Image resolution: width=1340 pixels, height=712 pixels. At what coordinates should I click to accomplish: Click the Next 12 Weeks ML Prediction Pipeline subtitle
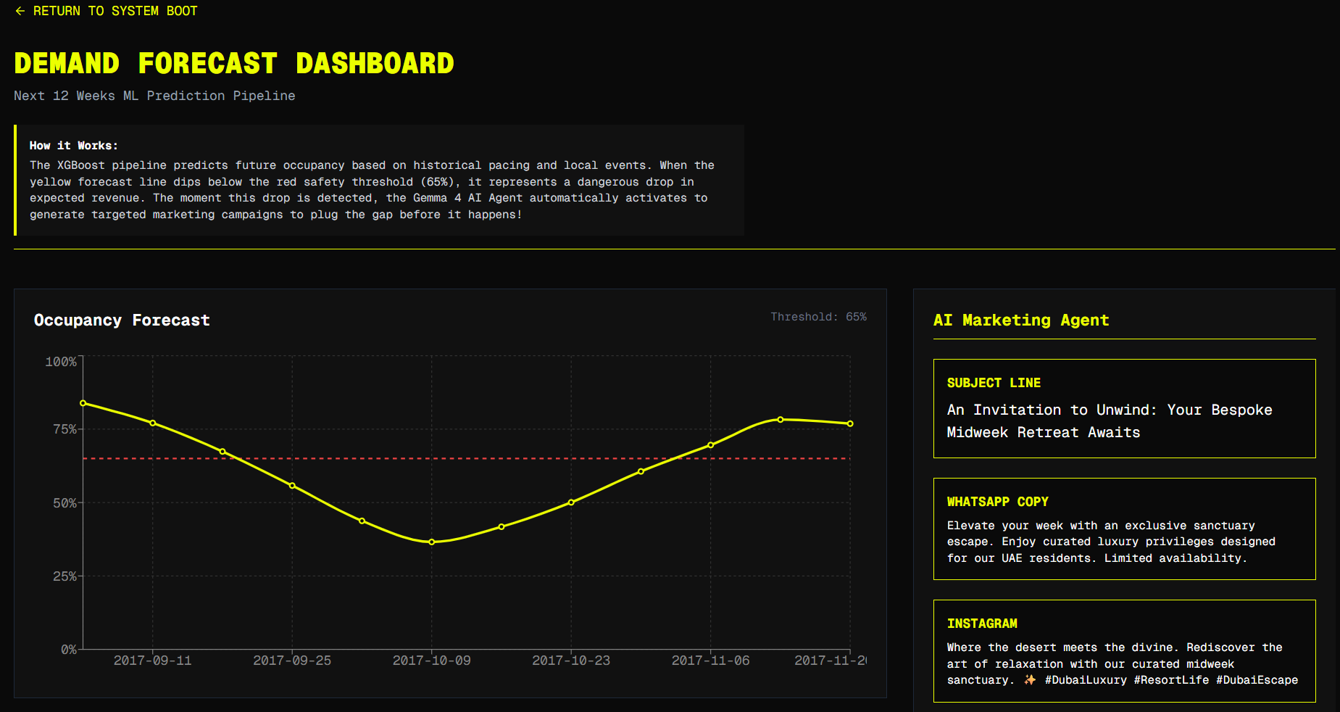click(x=154, y=96)
